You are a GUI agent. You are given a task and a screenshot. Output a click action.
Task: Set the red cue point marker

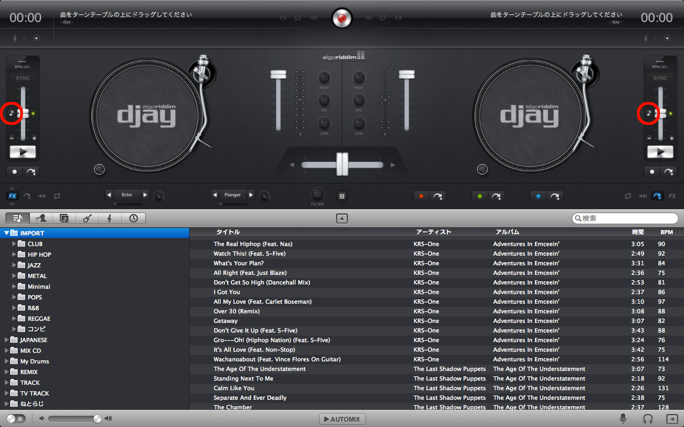click(x=421, y=196)
